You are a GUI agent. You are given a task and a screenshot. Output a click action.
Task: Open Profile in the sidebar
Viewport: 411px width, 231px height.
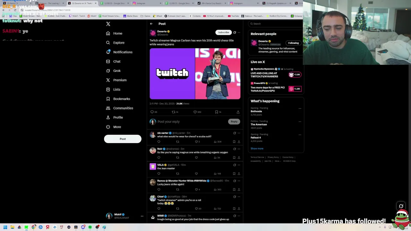click(x=114, y=117)
